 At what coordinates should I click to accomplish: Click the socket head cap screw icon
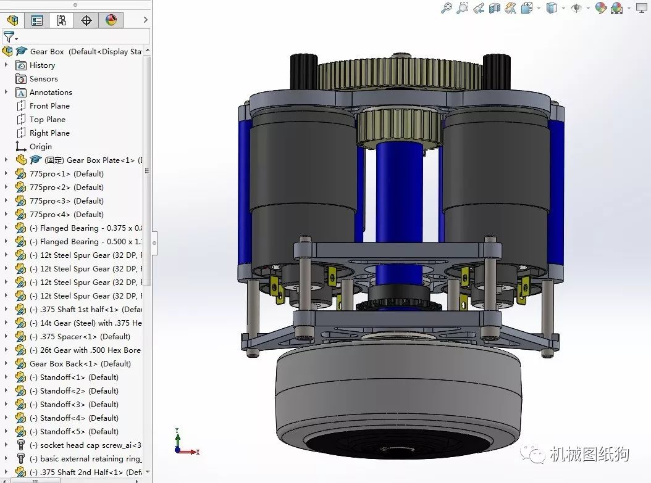(x=21, y=445)
